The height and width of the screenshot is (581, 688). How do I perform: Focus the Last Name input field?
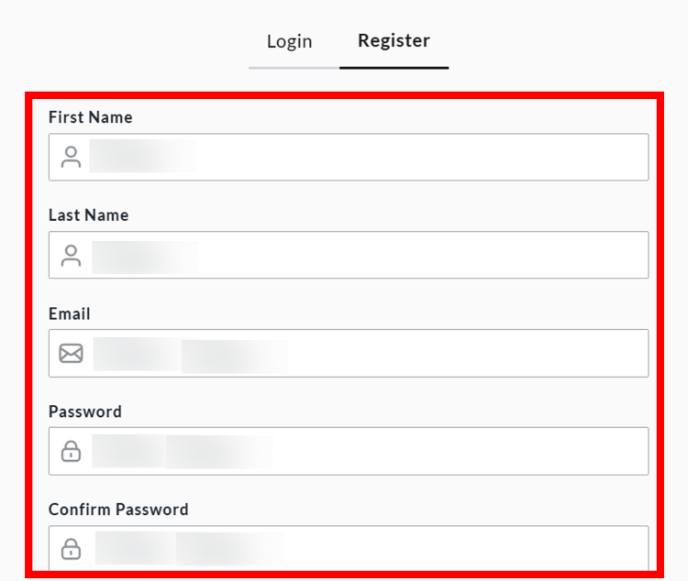413,255
